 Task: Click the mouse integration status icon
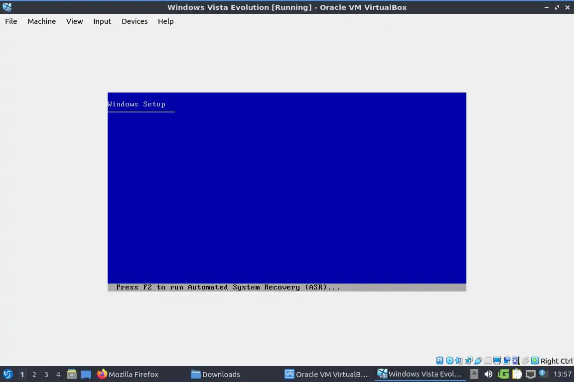[x=526, y=361]
